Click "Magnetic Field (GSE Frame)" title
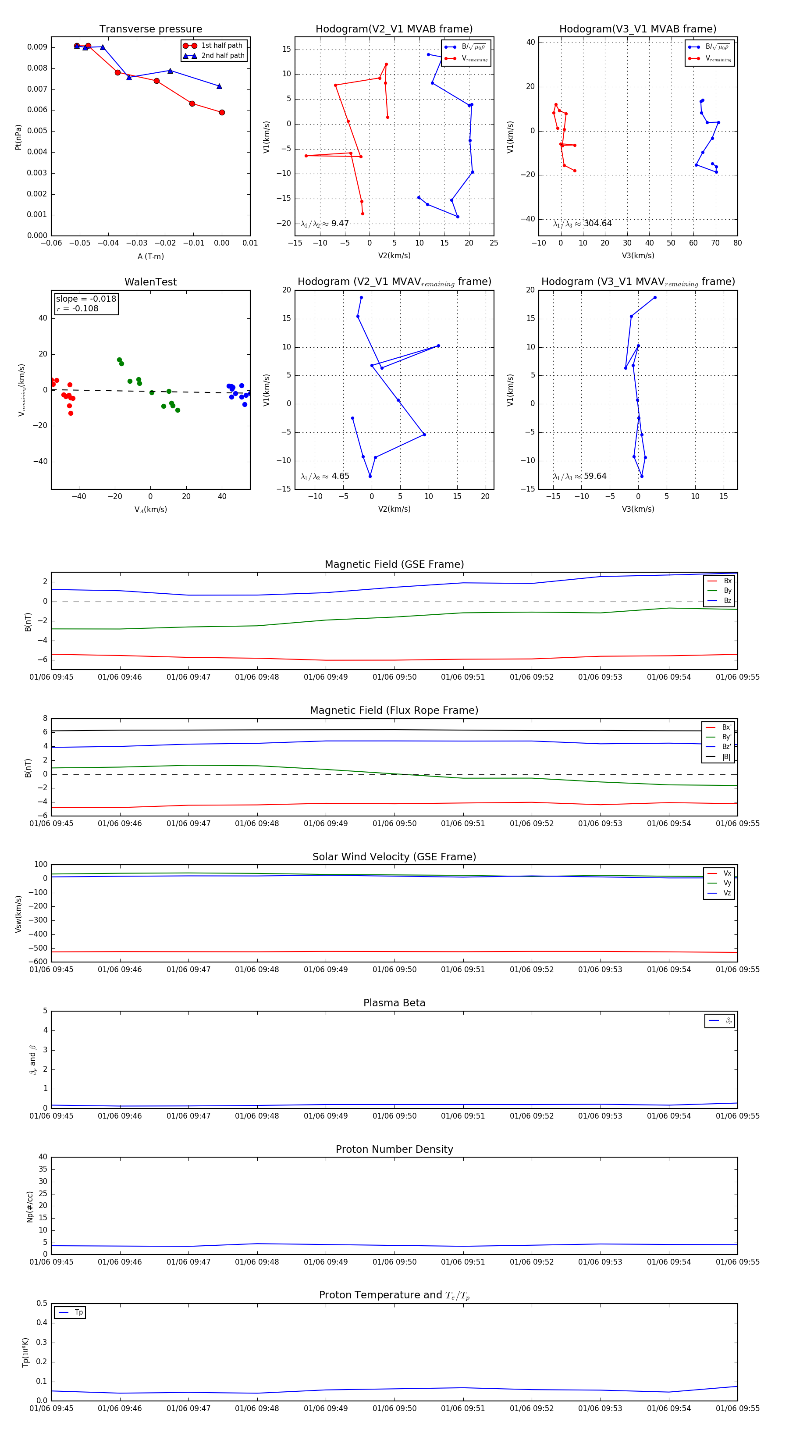This screenshot has height=1447, width=789. click(x=394, y=564)
